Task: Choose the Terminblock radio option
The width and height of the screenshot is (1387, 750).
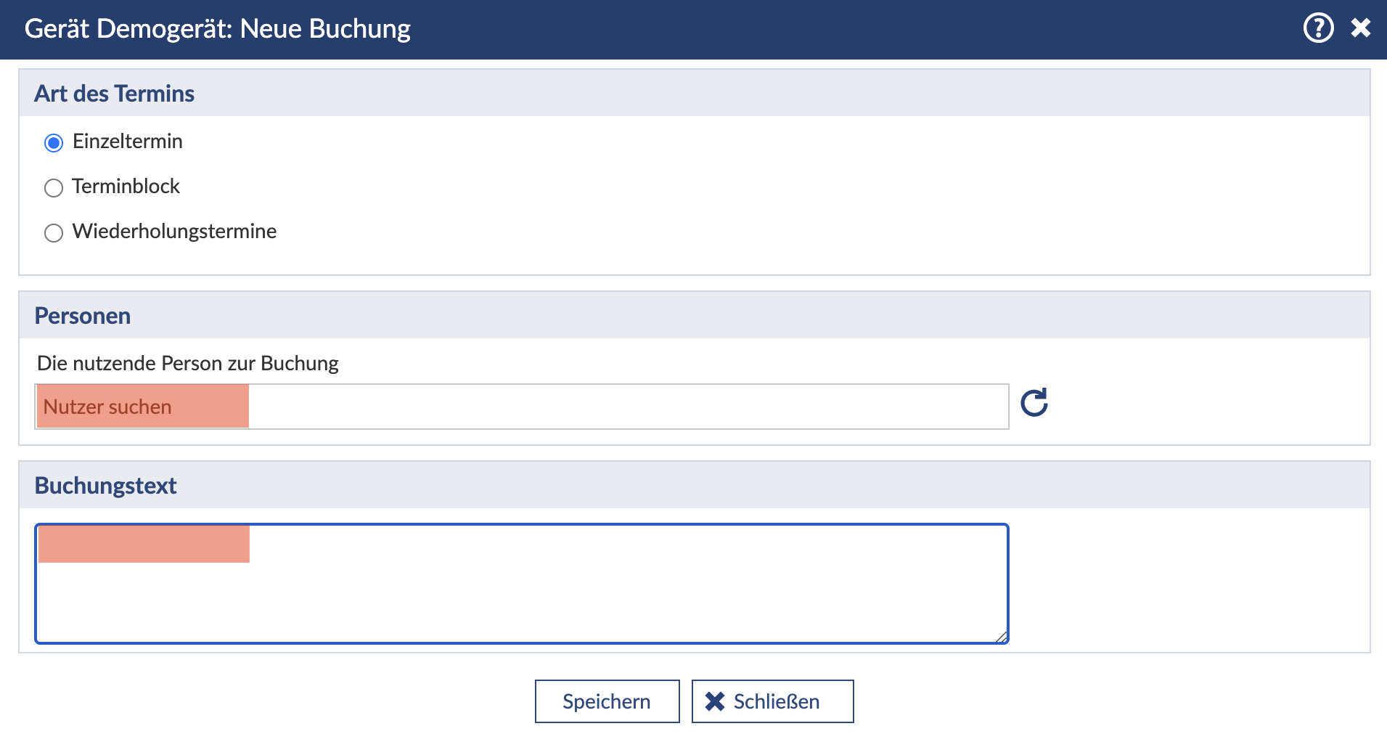Action: [54, 188]
